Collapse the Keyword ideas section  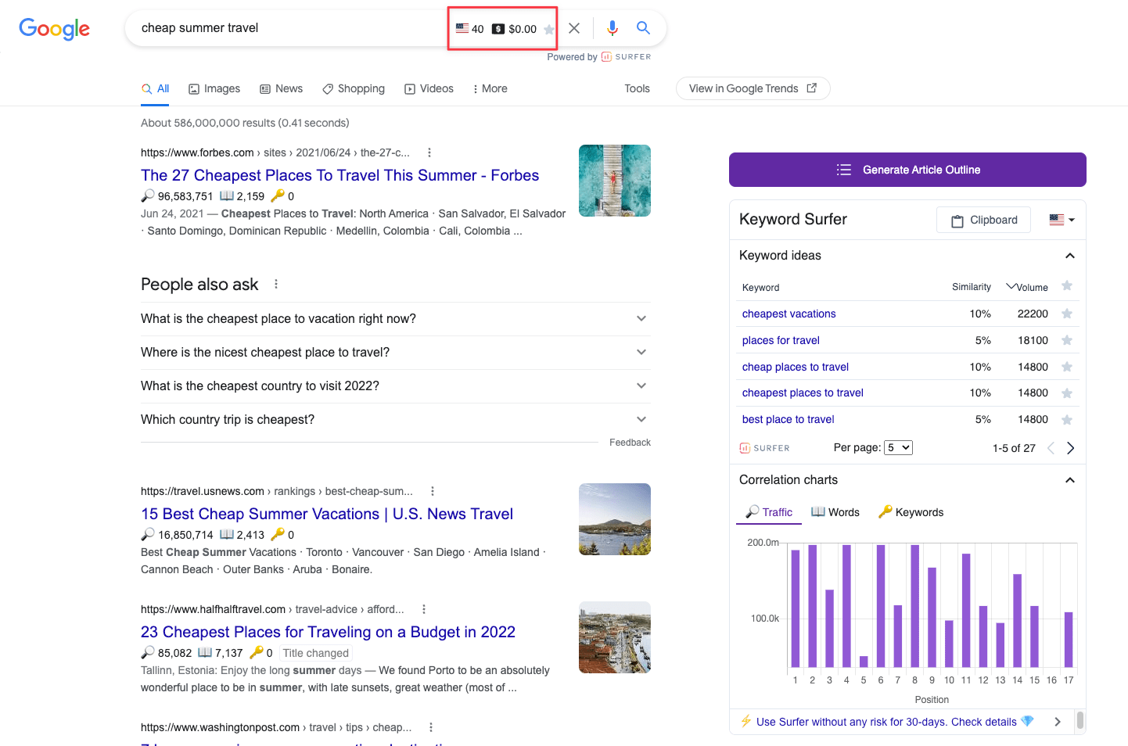pyautogui.click(x=1070, y=256)
